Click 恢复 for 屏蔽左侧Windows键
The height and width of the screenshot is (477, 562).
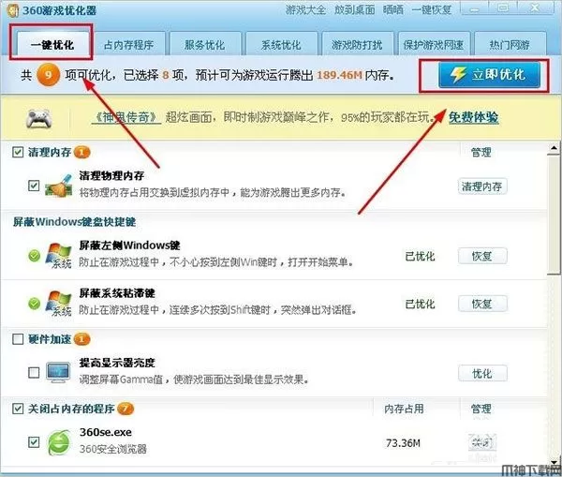[482, 256]
